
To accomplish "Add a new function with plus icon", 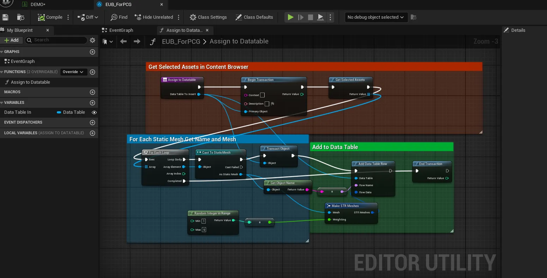I will 92,72.
